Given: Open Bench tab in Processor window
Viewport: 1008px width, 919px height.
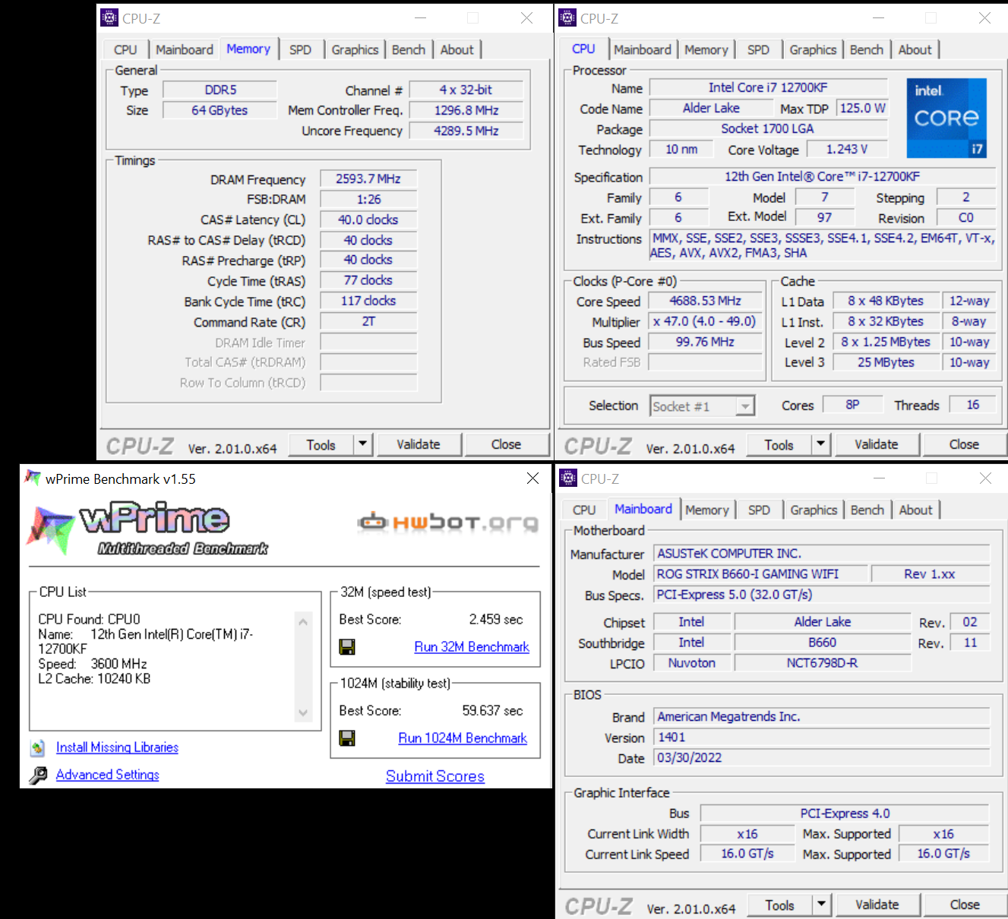Looking at the screenshot, I should (867, 50).
